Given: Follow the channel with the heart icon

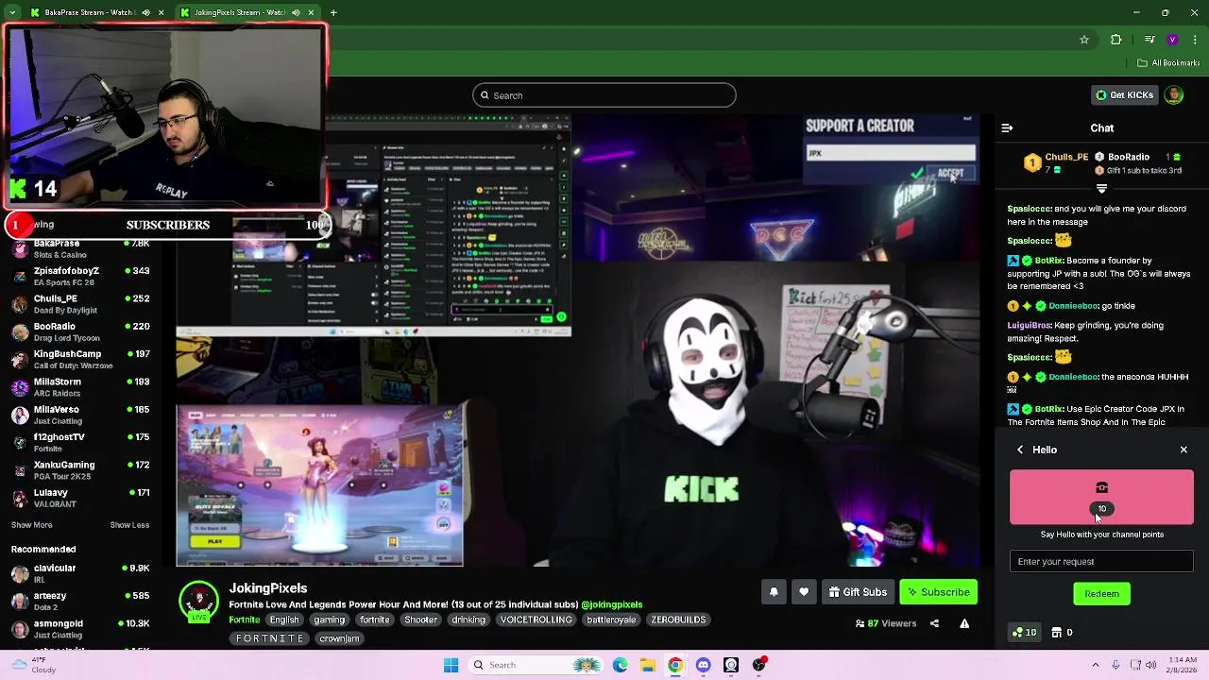Looking at the screenshot, I should [804, 592].
